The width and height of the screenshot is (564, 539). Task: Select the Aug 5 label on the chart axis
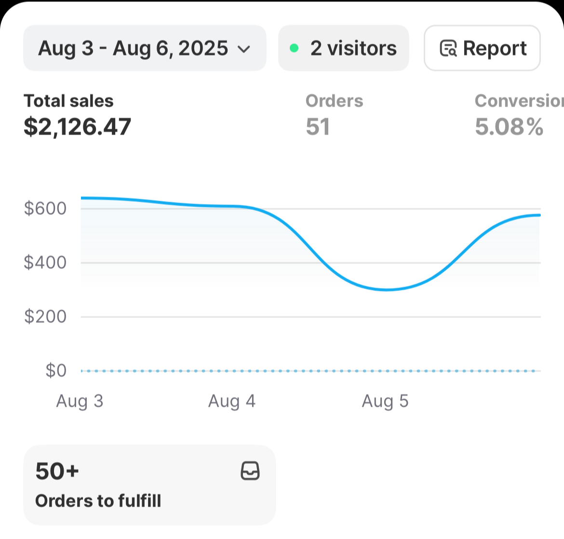click(385, 401)
